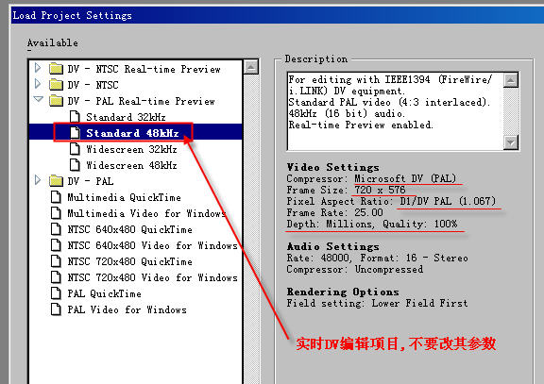Expand the DV - NTSC folder arrow
This screenshot has height=384, width=544.
pos(38,84)
